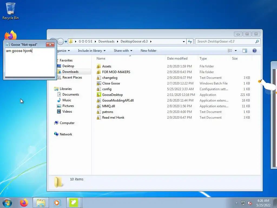Show hidden tray icons arrow
The image size is (277, 208).
236,203
